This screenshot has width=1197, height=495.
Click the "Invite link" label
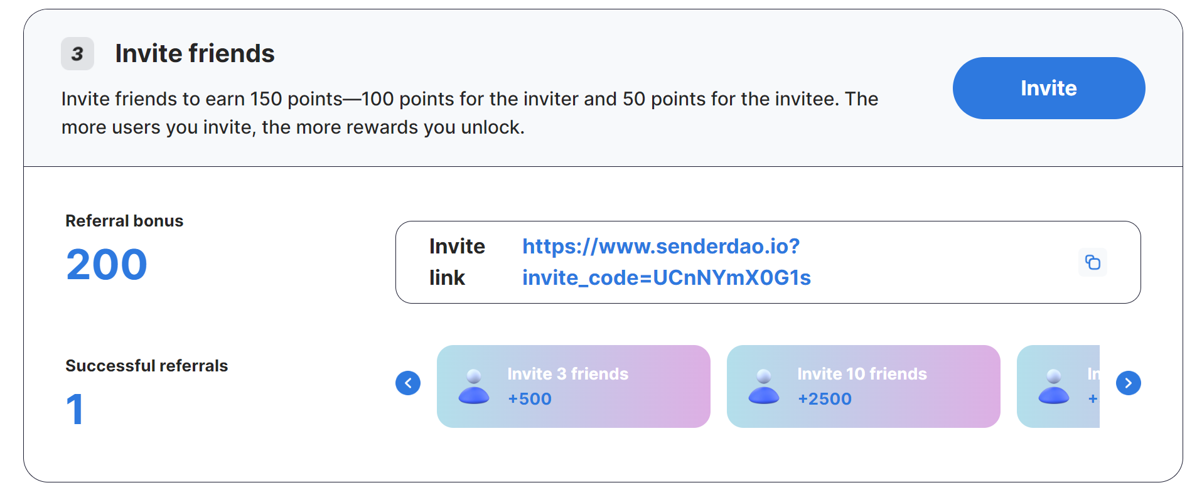click(456, 262)
